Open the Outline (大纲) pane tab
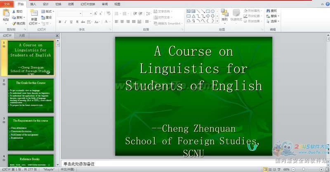The width and height of the screenshot is (330, 172). pyautogui.click(x=22, y=35)
